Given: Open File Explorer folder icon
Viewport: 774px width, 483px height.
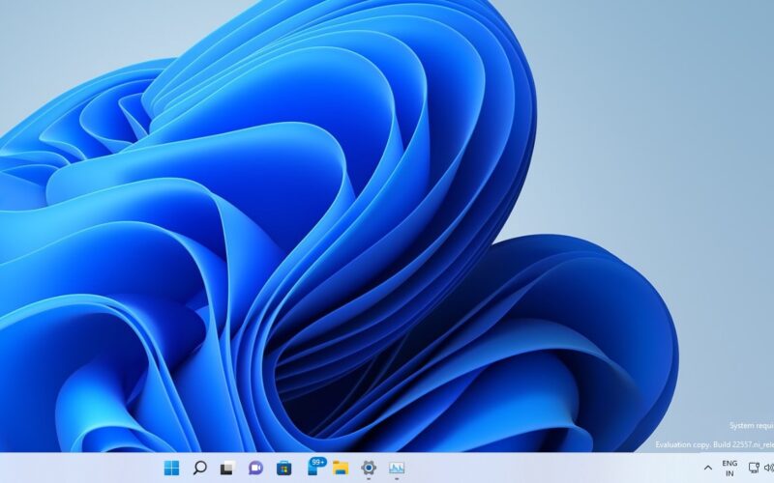Looking at the screenshot, I should 341,468.
